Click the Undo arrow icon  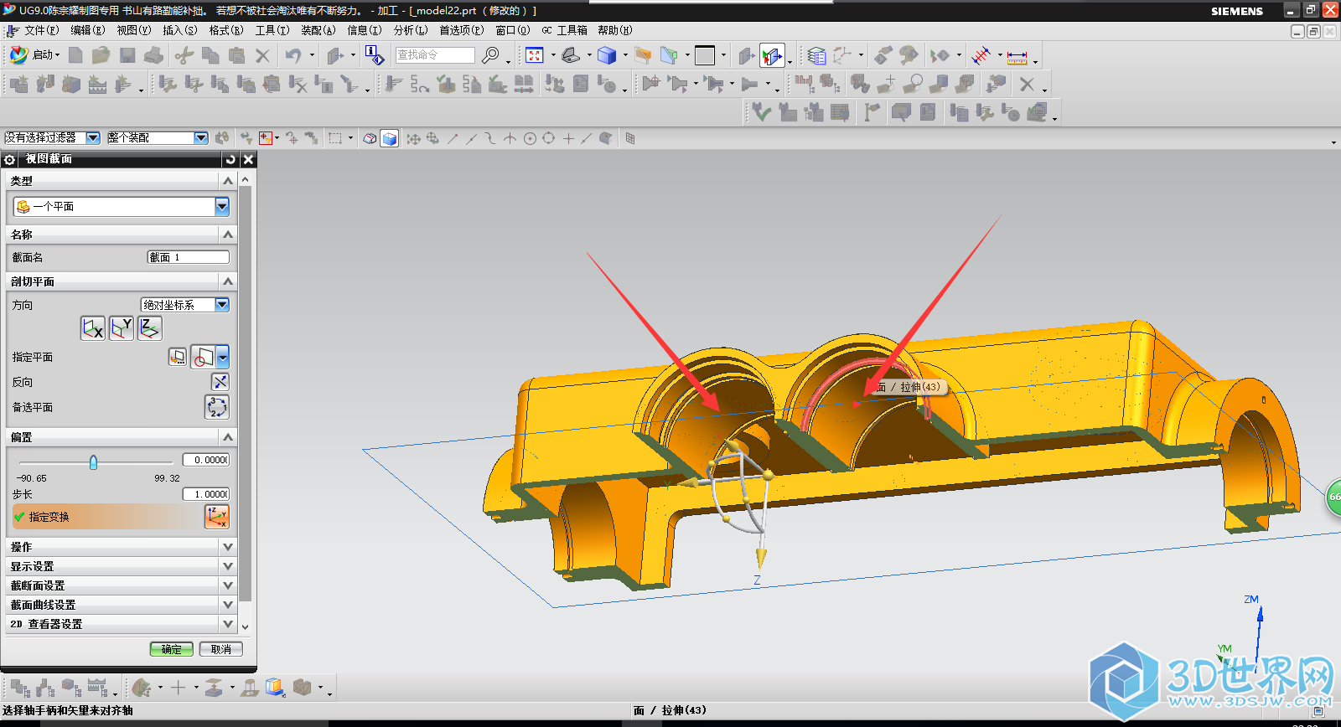(293, 55)
